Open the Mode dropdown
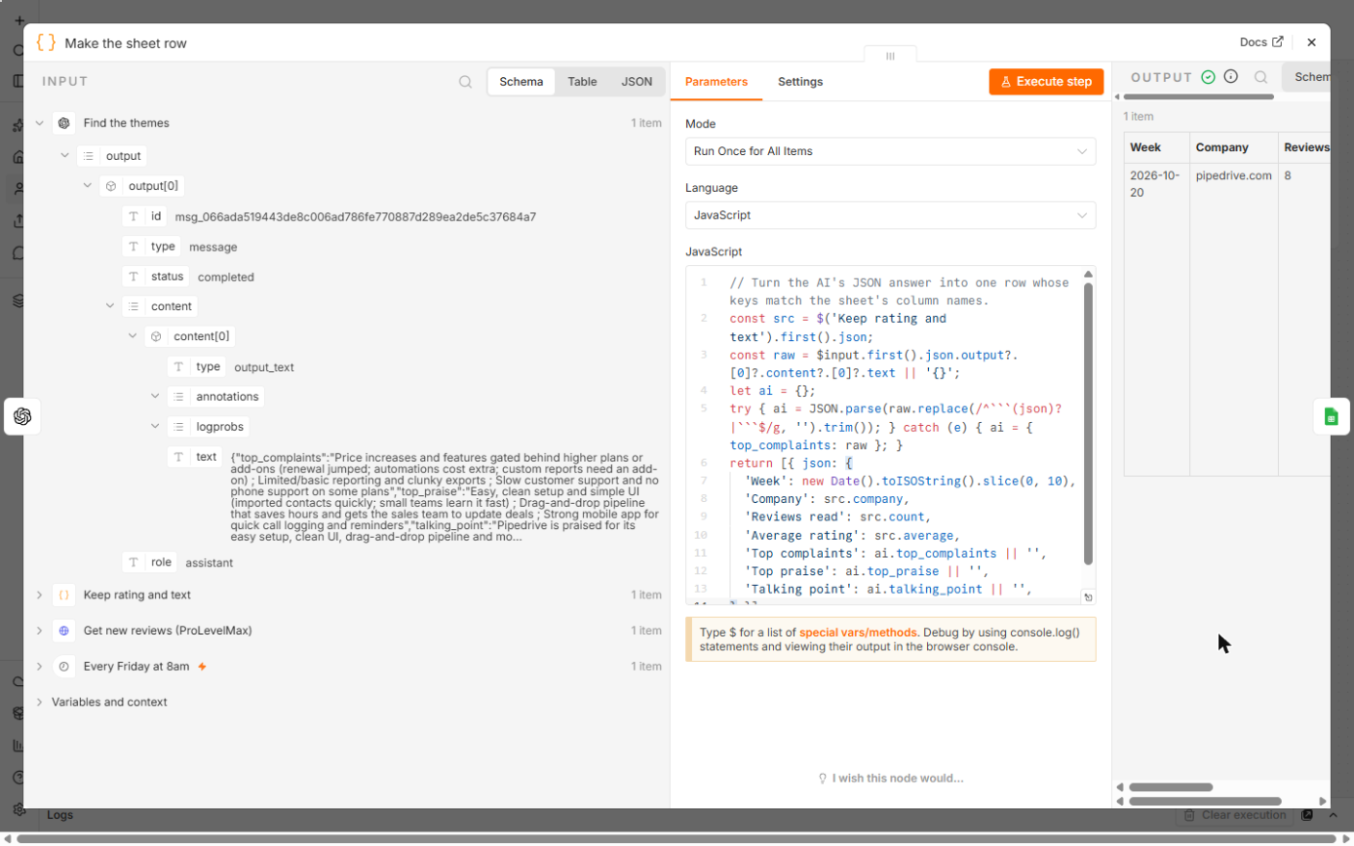 [890, 151]
